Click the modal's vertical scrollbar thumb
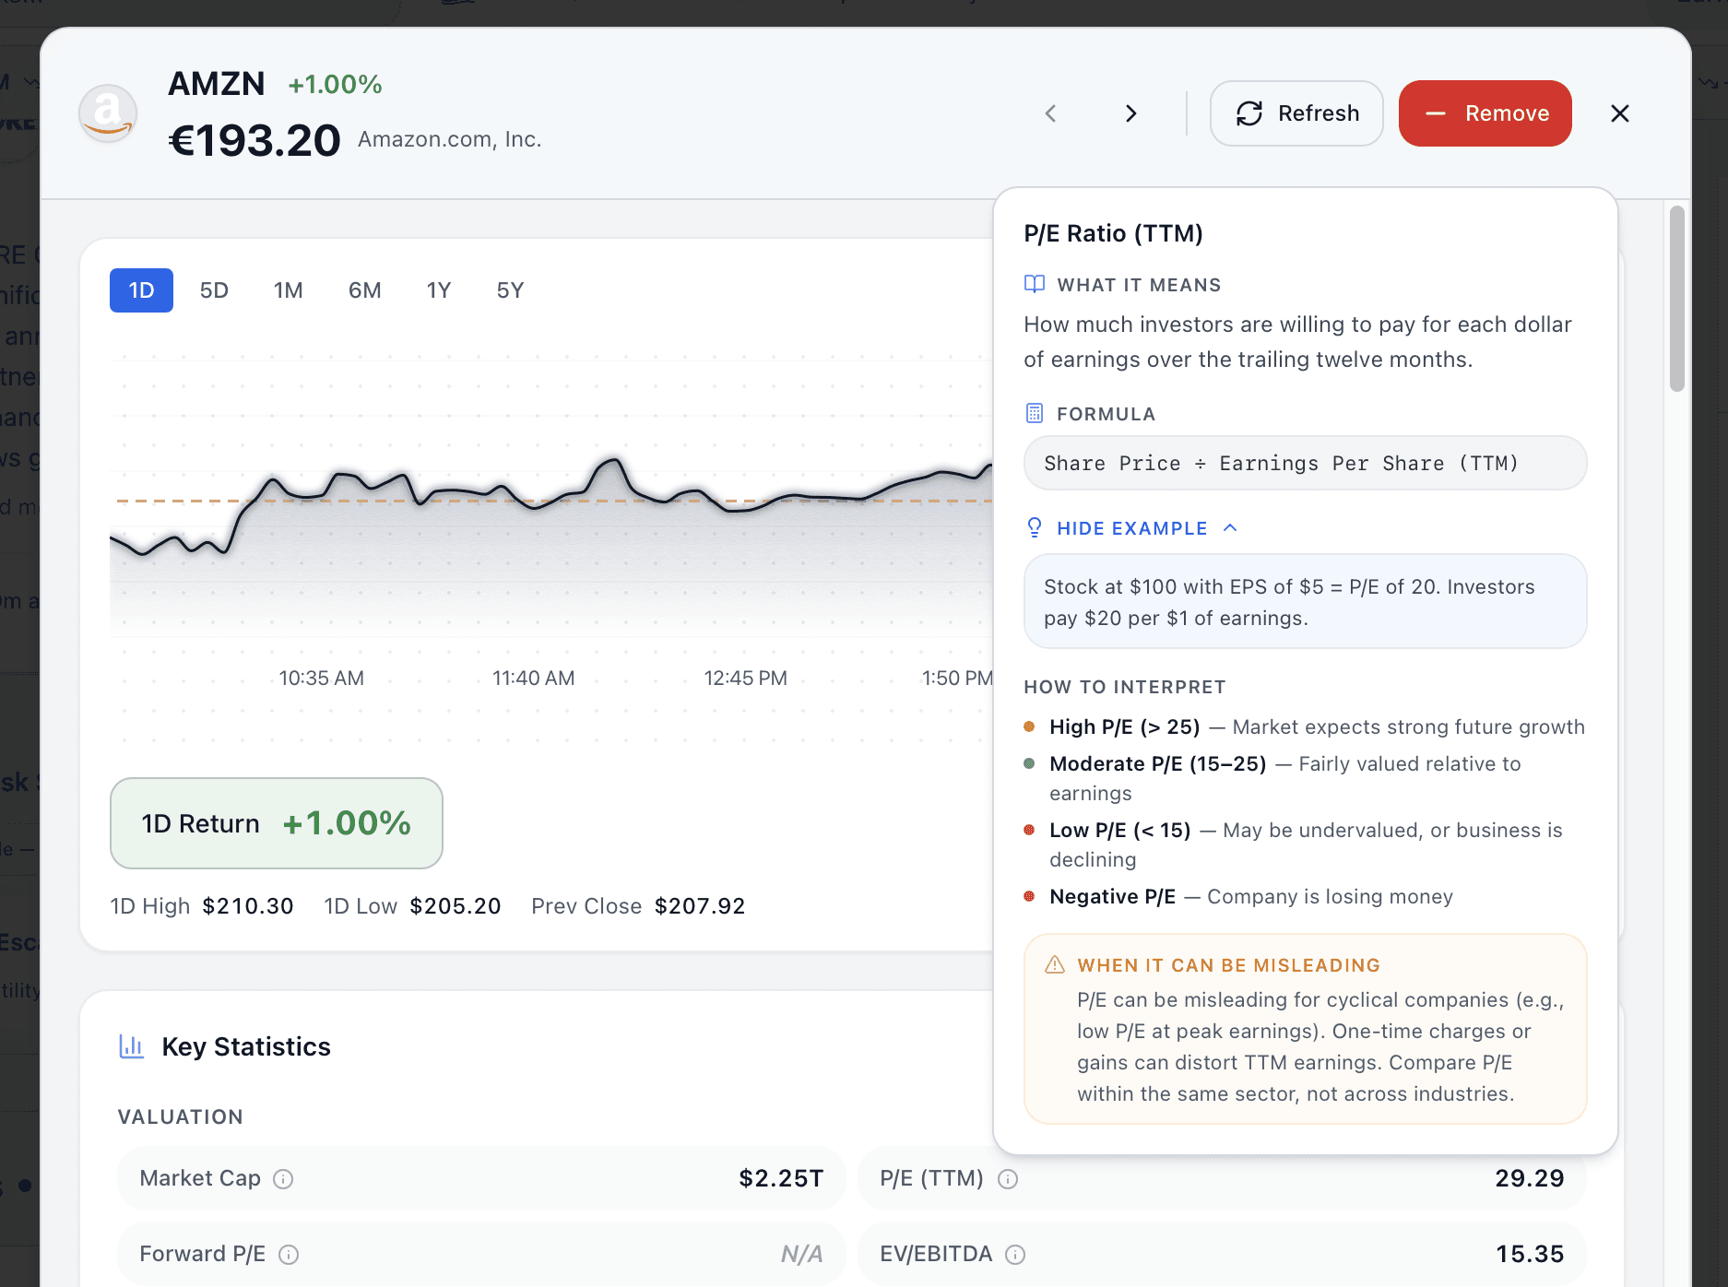This screenshot has width=1728, height=1287. (x=1676, y=299)
